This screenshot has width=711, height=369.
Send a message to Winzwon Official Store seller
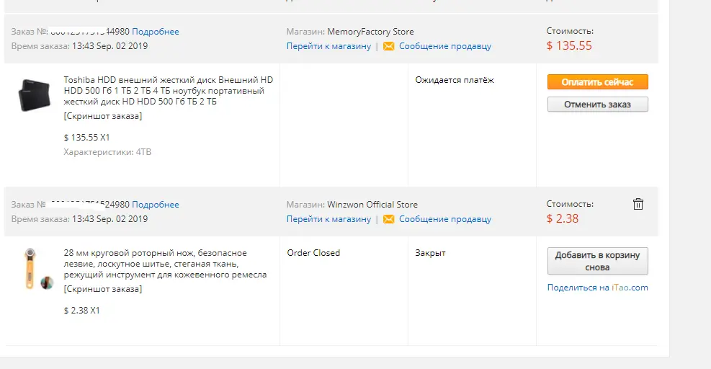click(445, 219)
